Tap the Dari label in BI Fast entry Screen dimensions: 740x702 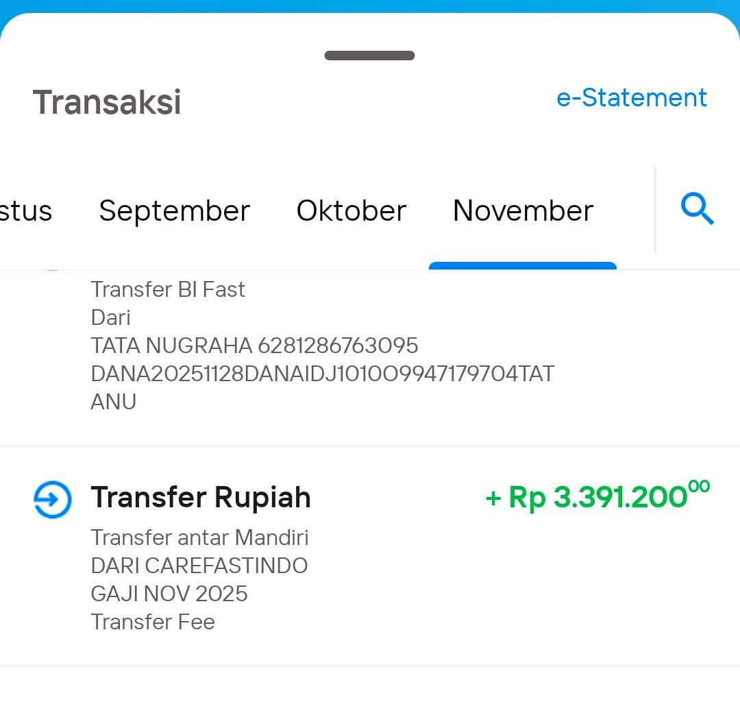[110, 318]
